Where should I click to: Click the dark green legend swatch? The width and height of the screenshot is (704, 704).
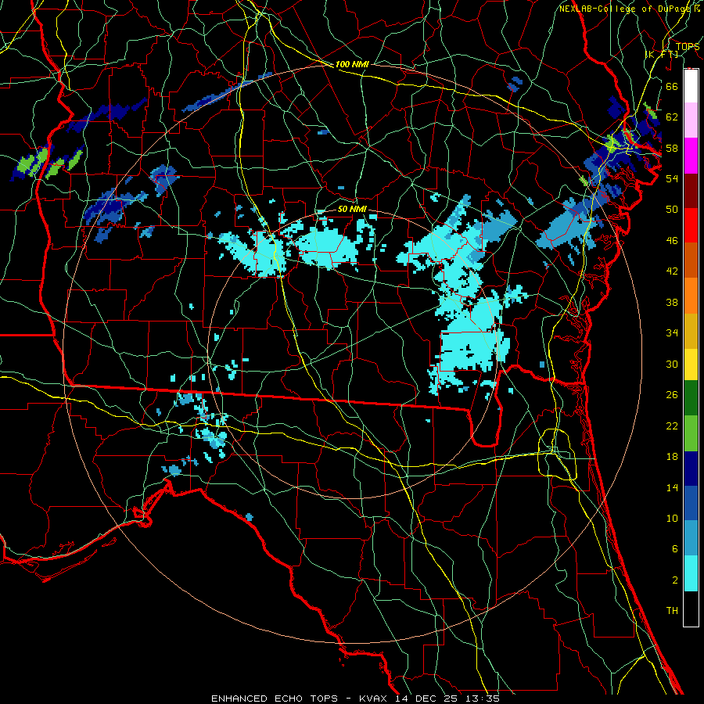coord(691,398)
